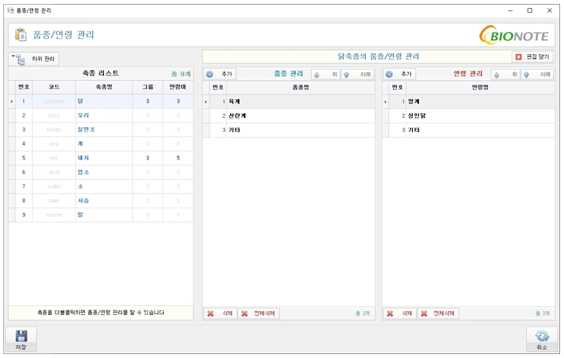The image size is (564, 358).
Task: Select the 돼지 species row
Action: [101, 158]
